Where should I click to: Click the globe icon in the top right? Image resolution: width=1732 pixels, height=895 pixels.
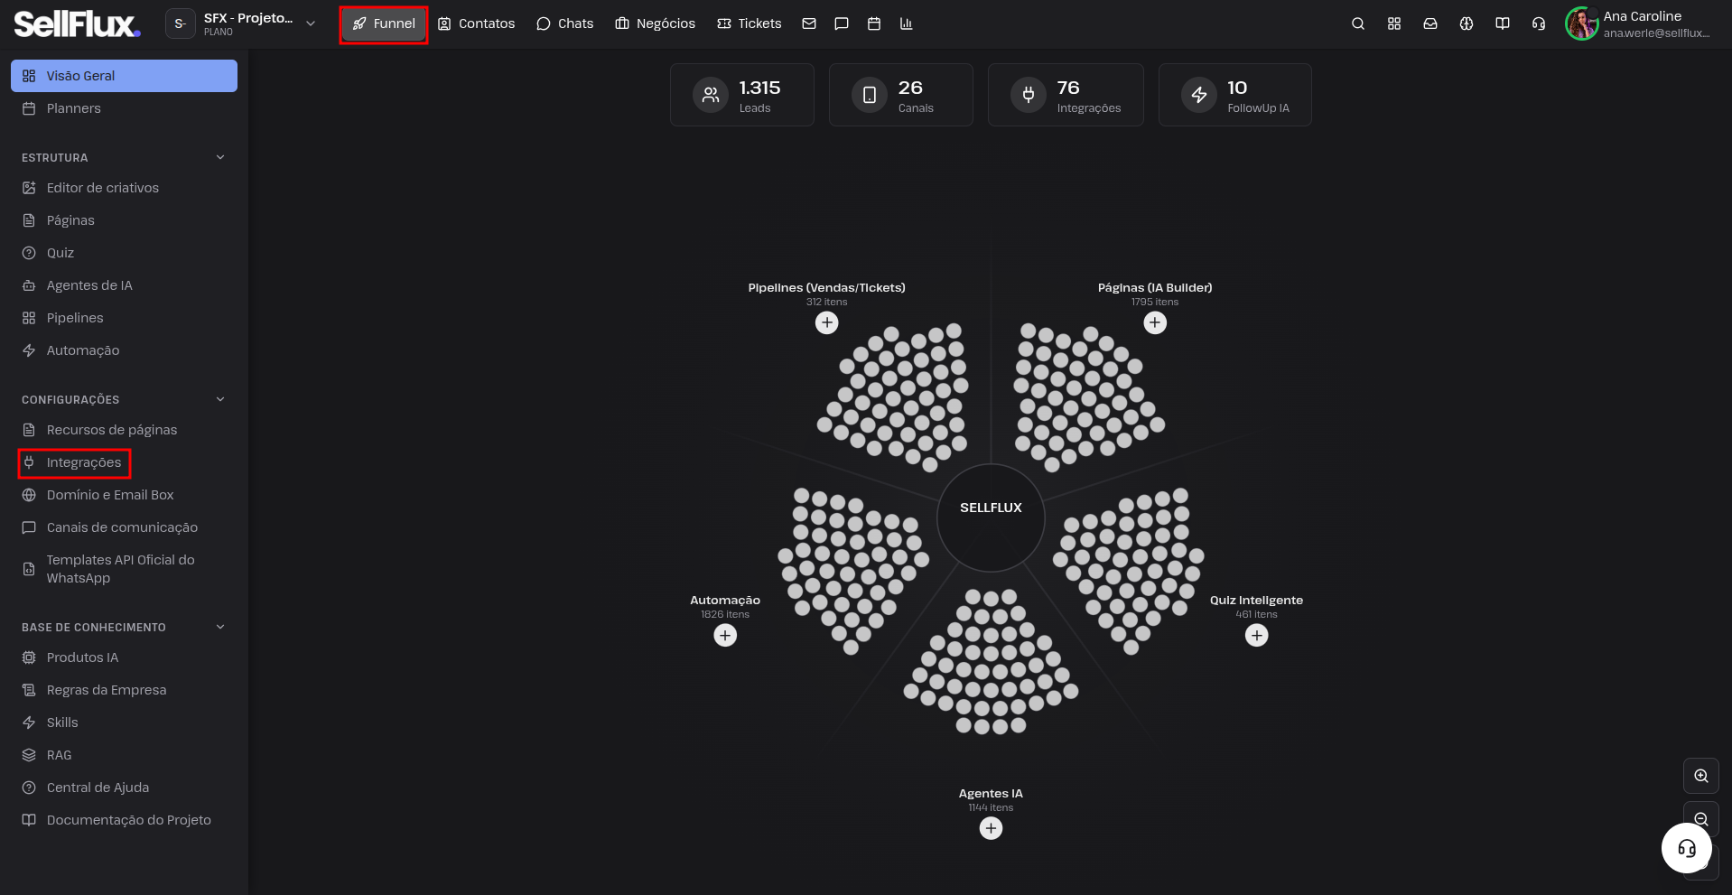(1467, 23)
